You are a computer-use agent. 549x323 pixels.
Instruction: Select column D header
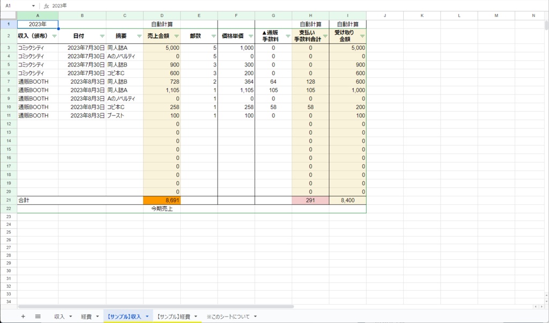pos(162,16)
